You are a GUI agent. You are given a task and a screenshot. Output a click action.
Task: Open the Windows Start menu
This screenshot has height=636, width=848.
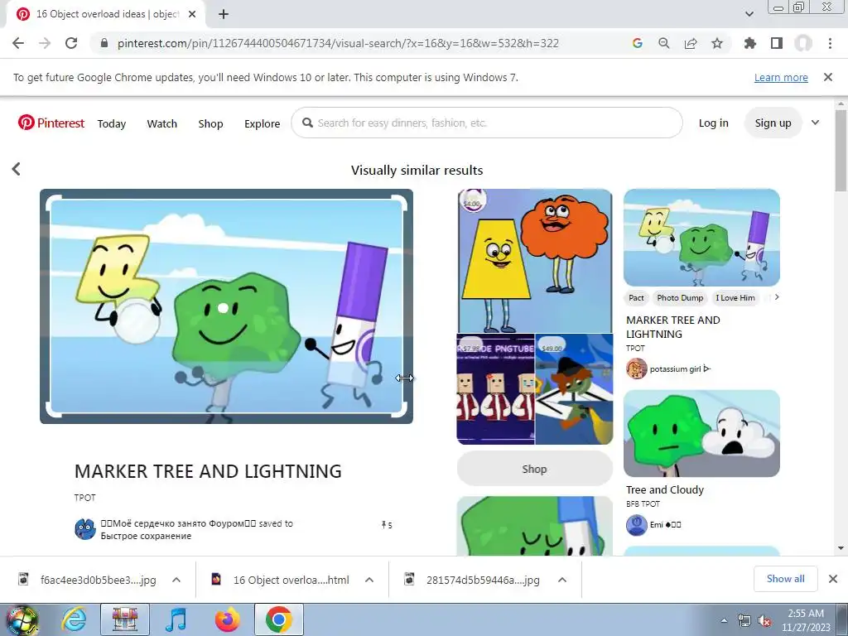tap(22, 619)
